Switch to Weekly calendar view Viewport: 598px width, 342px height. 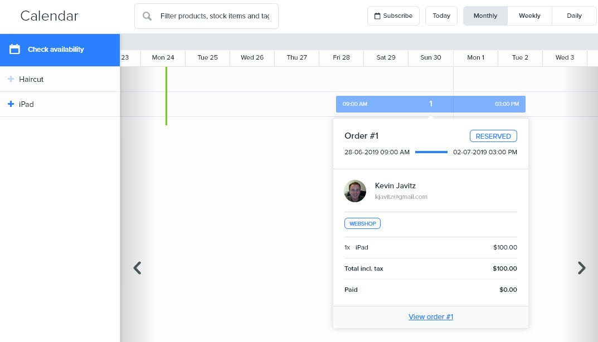click(x=529, y=16)
